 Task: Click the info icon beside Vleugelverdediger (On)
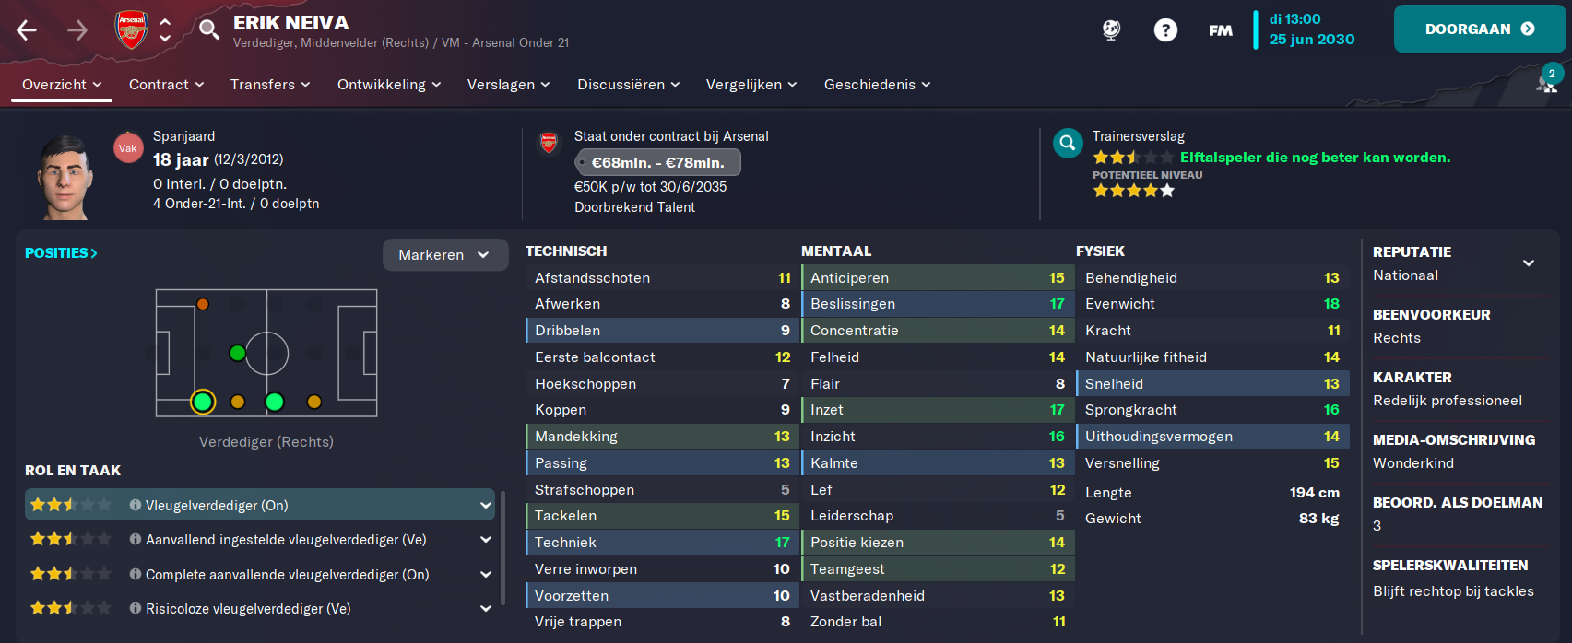click(x=136, y=505)
